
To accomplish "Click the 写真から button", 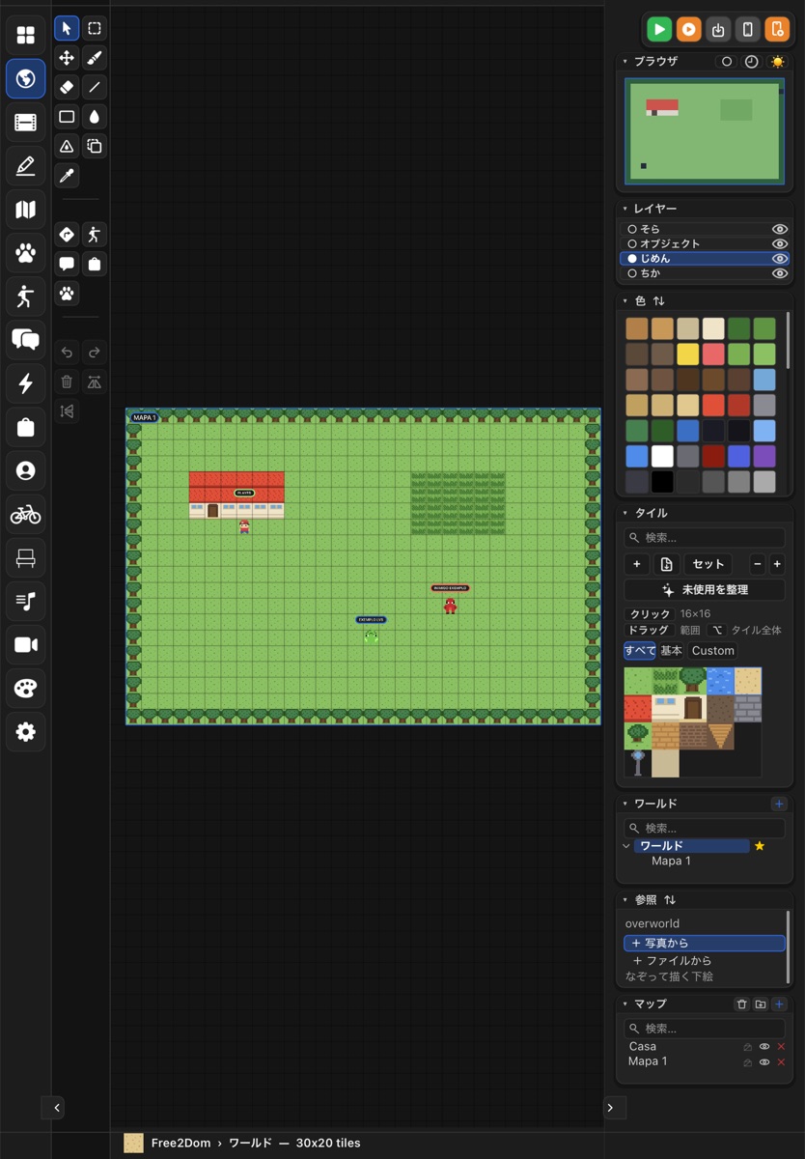I will tap(705, 944).
